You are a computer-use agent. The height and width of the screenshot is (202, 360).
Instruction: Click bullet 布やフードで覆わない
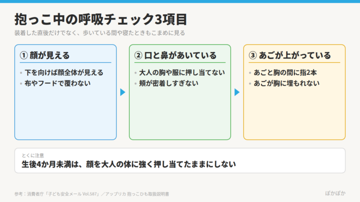58,83
